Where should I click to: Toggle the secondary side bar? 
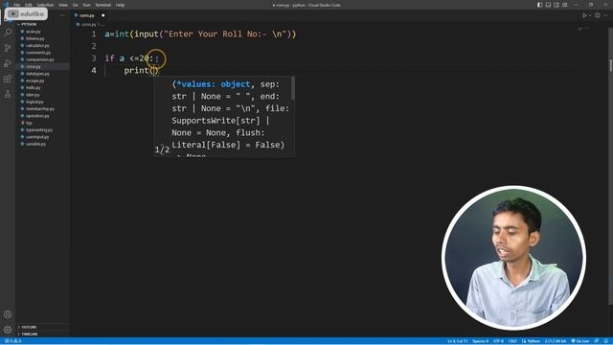556,5
